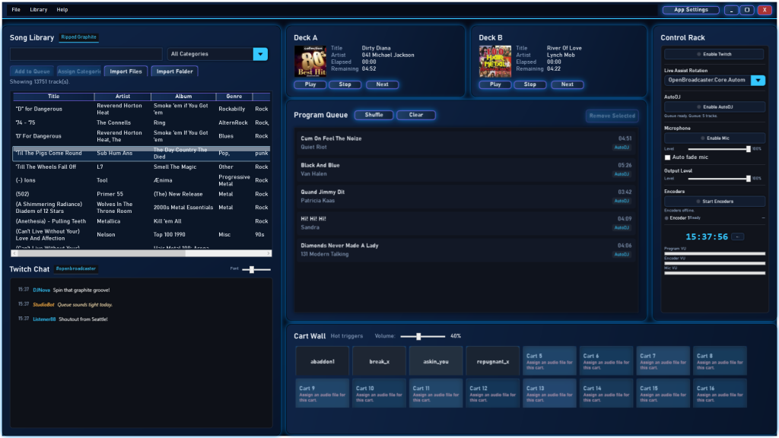
Task: Fire the askin_you cart
Action: (436, 361)
